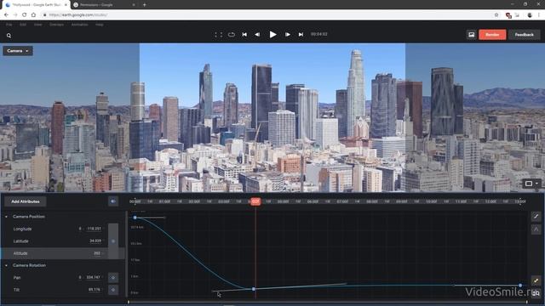
Task: Select the altitude keyframe at the playhead
Action: (x=254, y=289)
